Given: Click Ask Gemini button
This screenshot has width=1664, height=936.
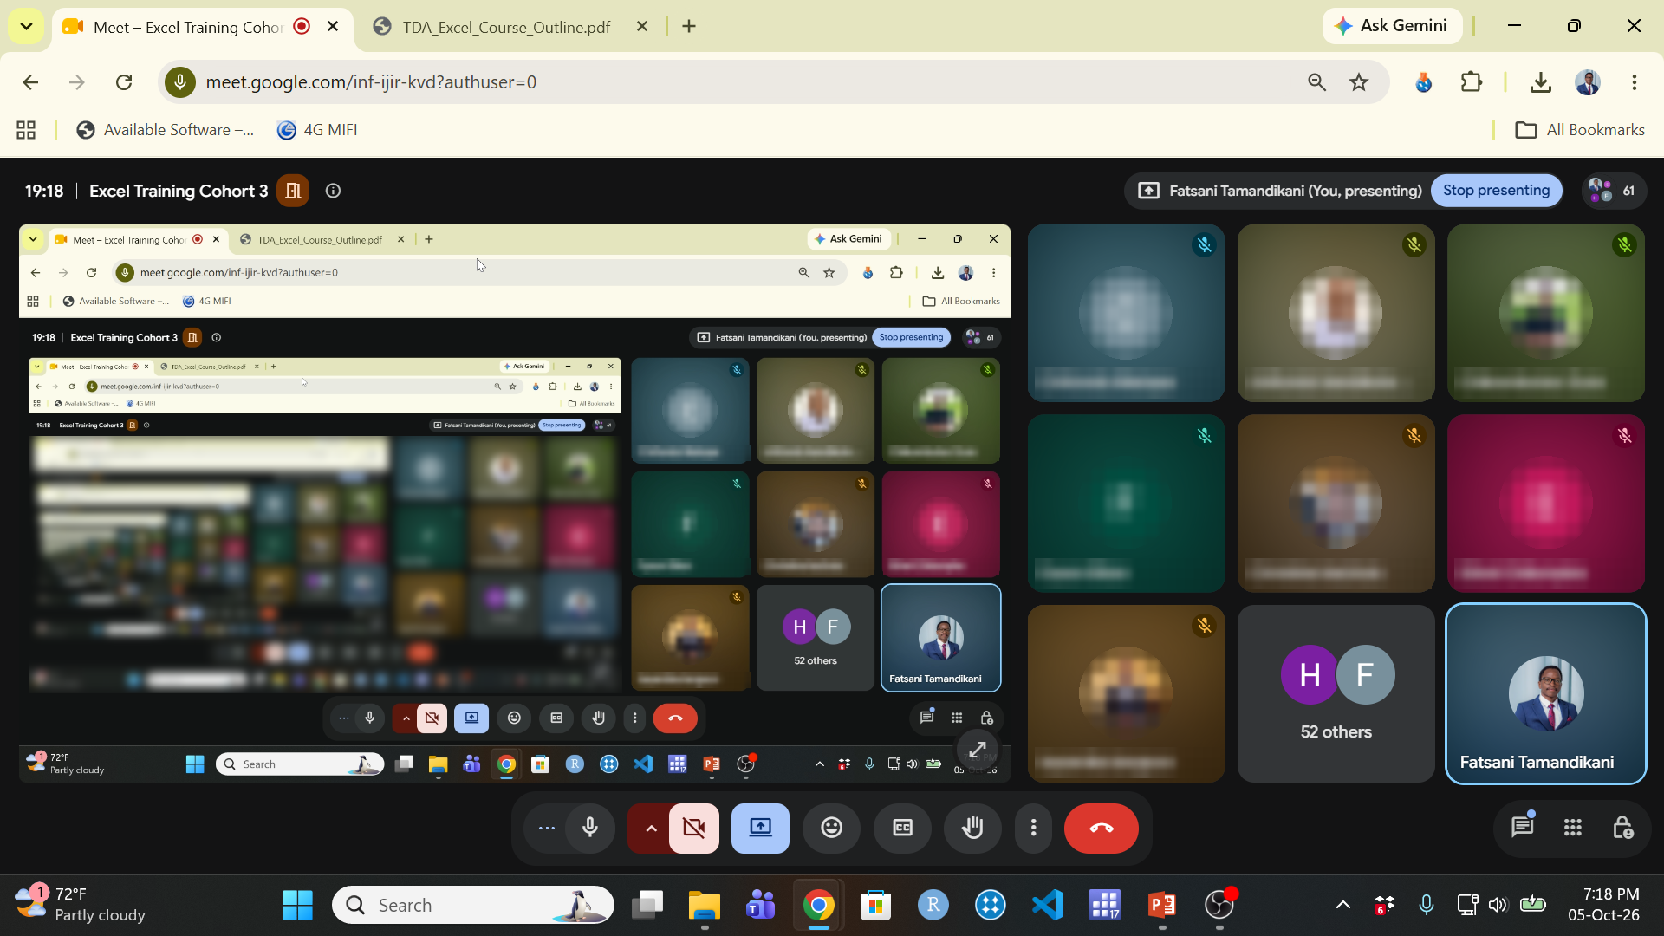Looking at the screenshot, I should pyautogui.click(x=1392, y=26).
